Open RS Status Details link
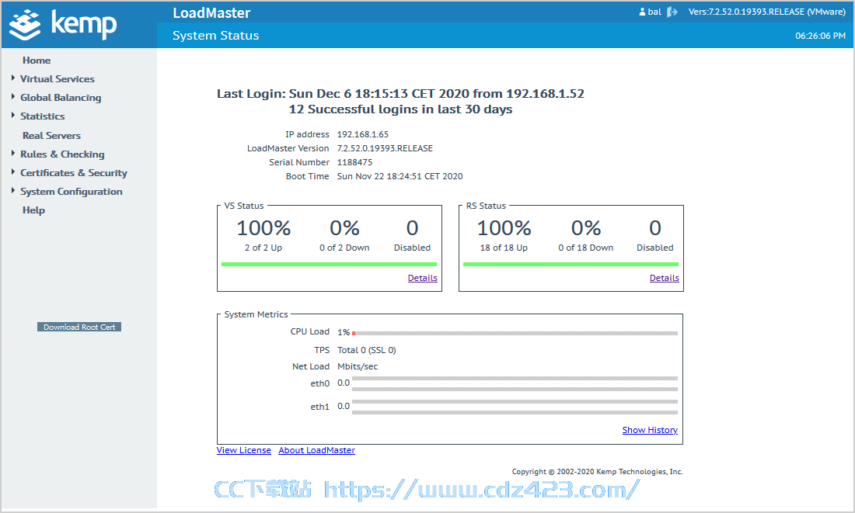 click(x=664, y=278)
